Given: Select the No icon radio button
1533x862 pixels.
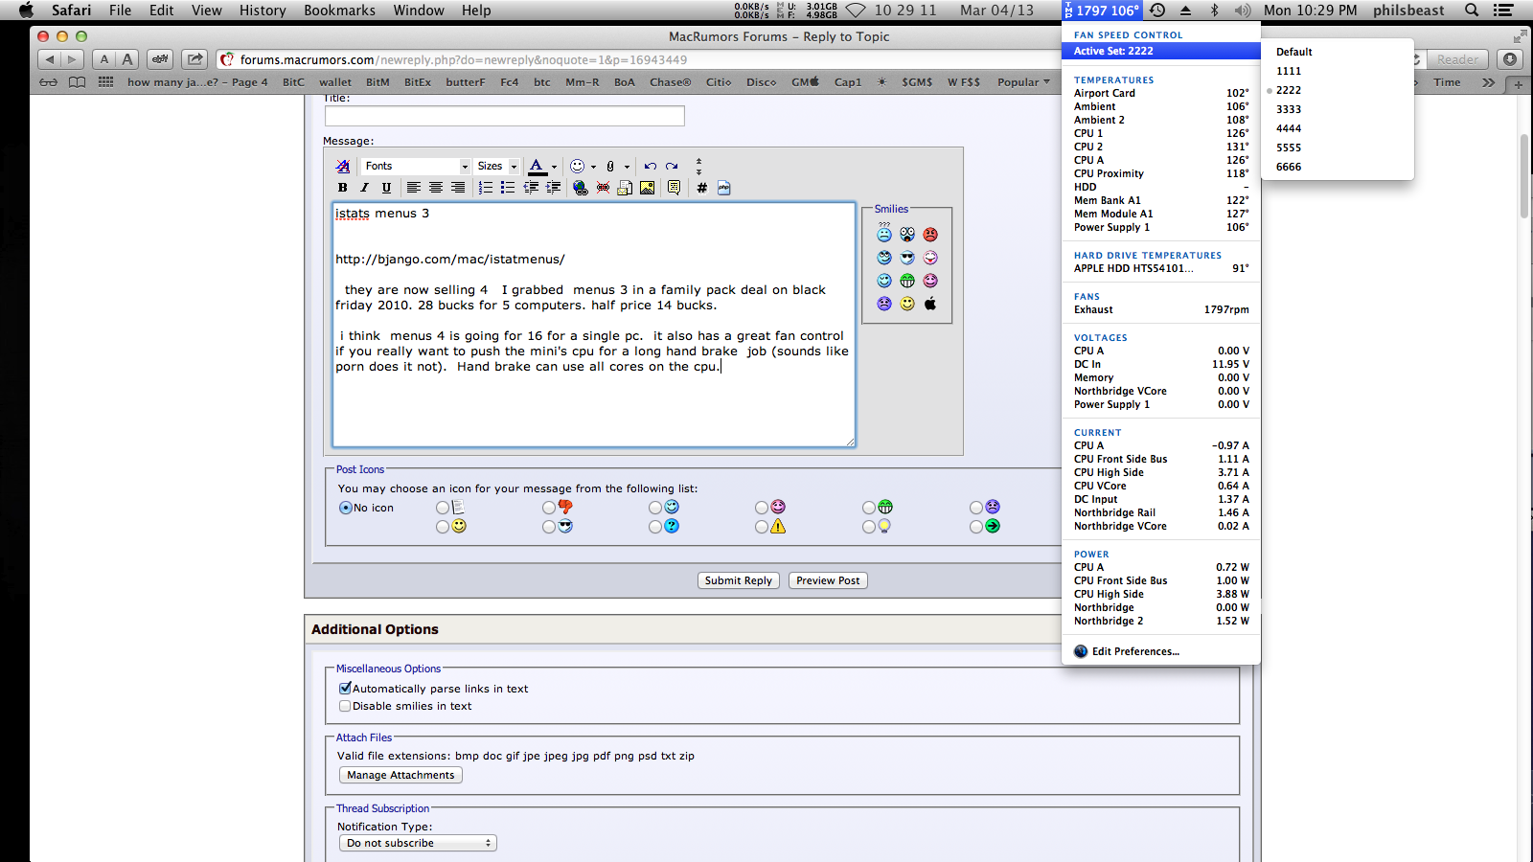Looking at the screenshot, I should pos(346,508).
